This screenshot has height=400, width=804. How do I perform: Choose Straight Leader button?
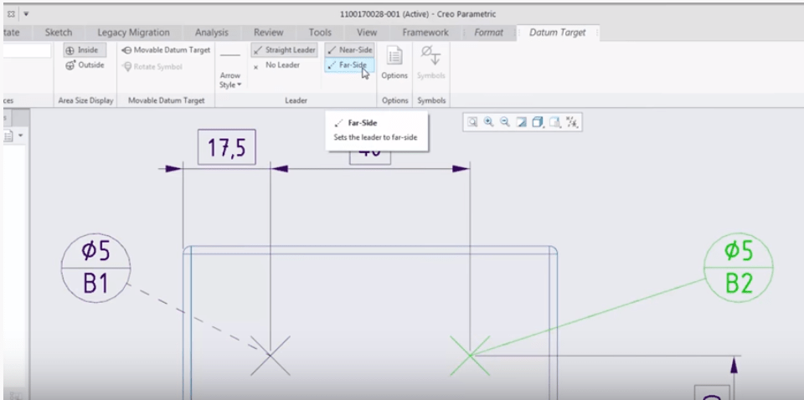(x=285, y=50)
